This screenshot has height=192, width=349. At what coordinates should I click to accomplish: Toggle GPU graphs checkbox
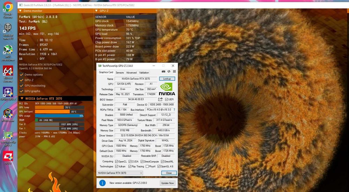pos(22,91)
